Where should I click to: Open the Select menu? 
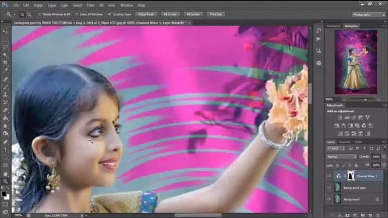(x=77, y=5)
